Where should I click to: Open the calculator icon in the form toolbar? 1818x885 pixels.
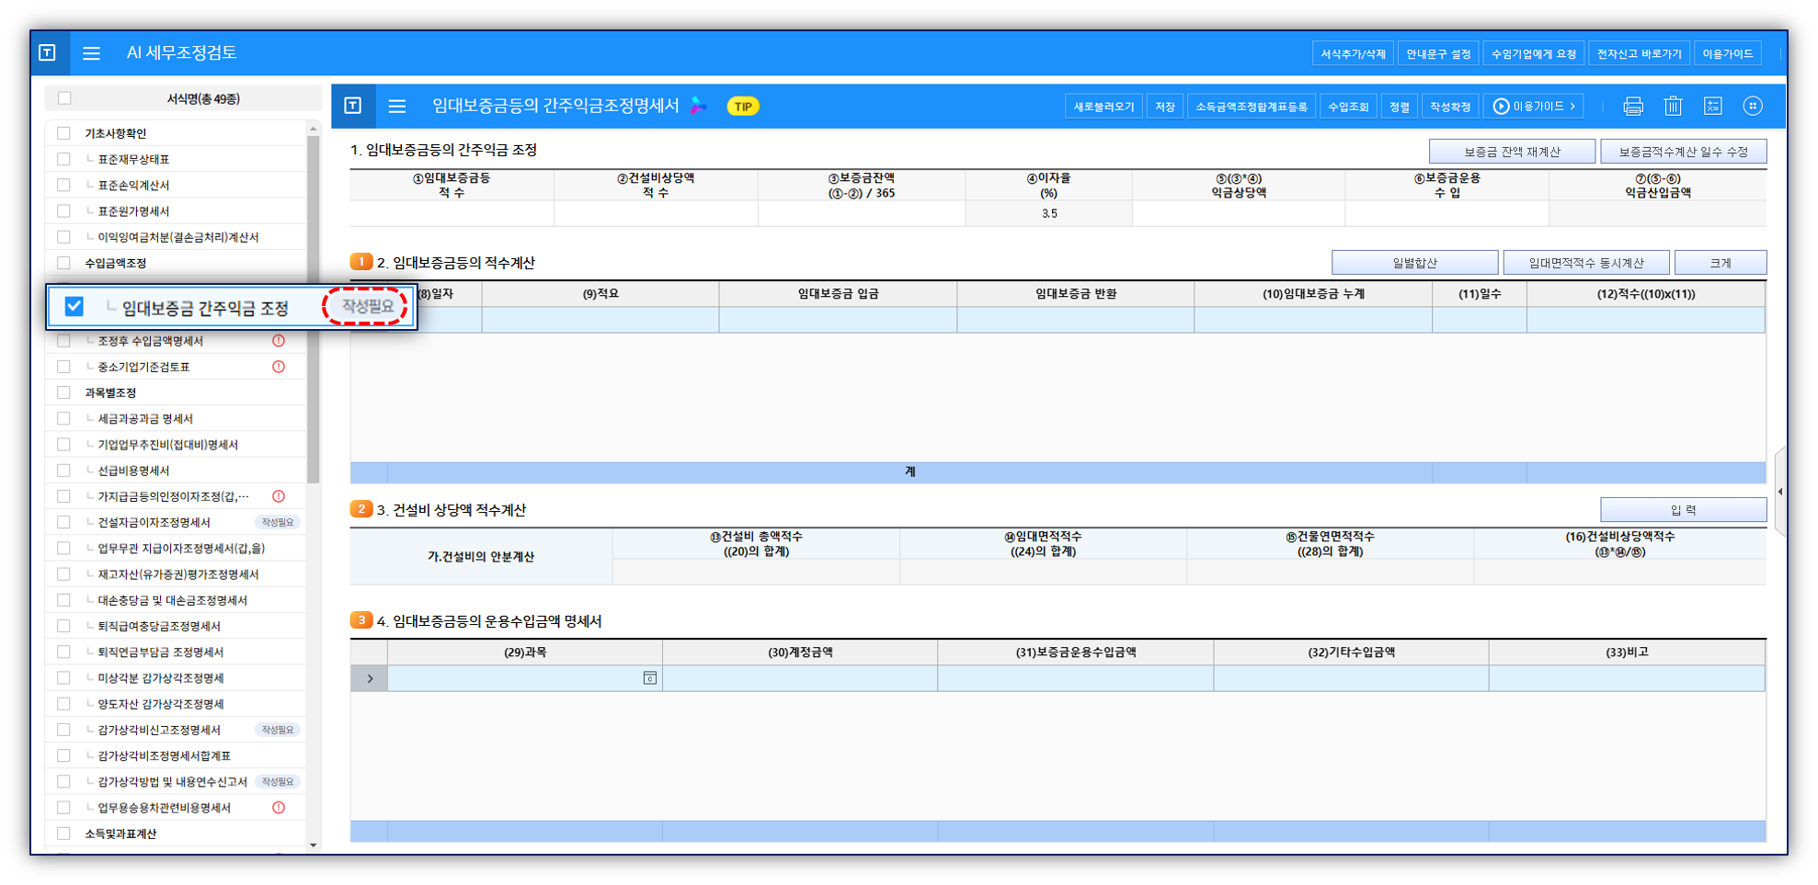[x=1712, y=107]
